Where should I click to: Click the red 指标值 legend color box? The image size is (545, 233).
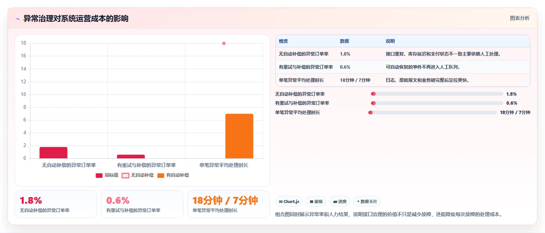pyautogui.click(x=99, y=175)
